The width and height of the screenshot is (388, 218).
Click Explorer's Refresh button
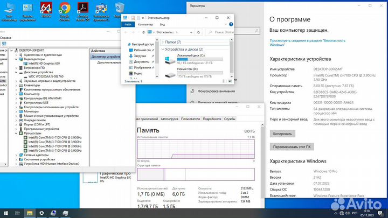[198, 32]
